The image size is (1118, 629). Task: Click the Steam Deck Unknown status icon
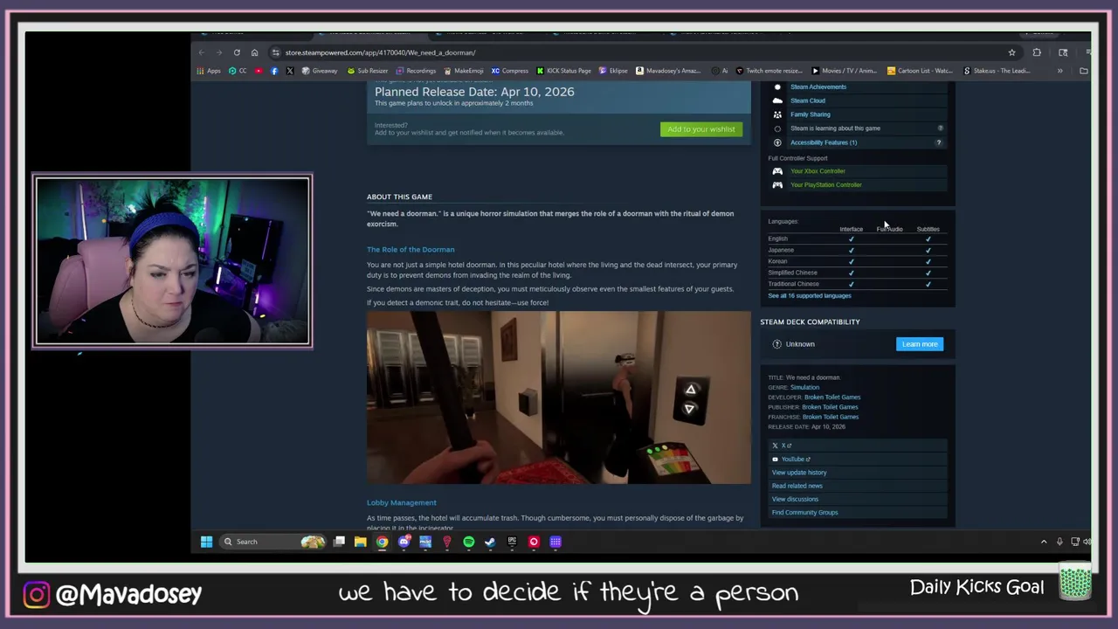(x=777, y=344)
